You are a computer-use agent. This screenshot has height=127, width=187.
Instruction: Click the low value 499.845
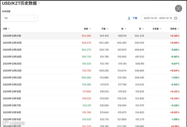pyautogui.click(x=139, y=50)
